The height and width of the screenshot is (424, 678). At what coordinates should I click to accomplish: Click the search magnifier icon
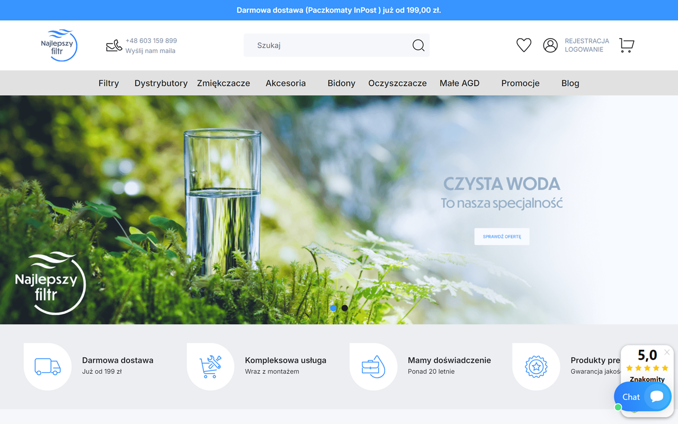pyautogui.click(x=418, y=46)
